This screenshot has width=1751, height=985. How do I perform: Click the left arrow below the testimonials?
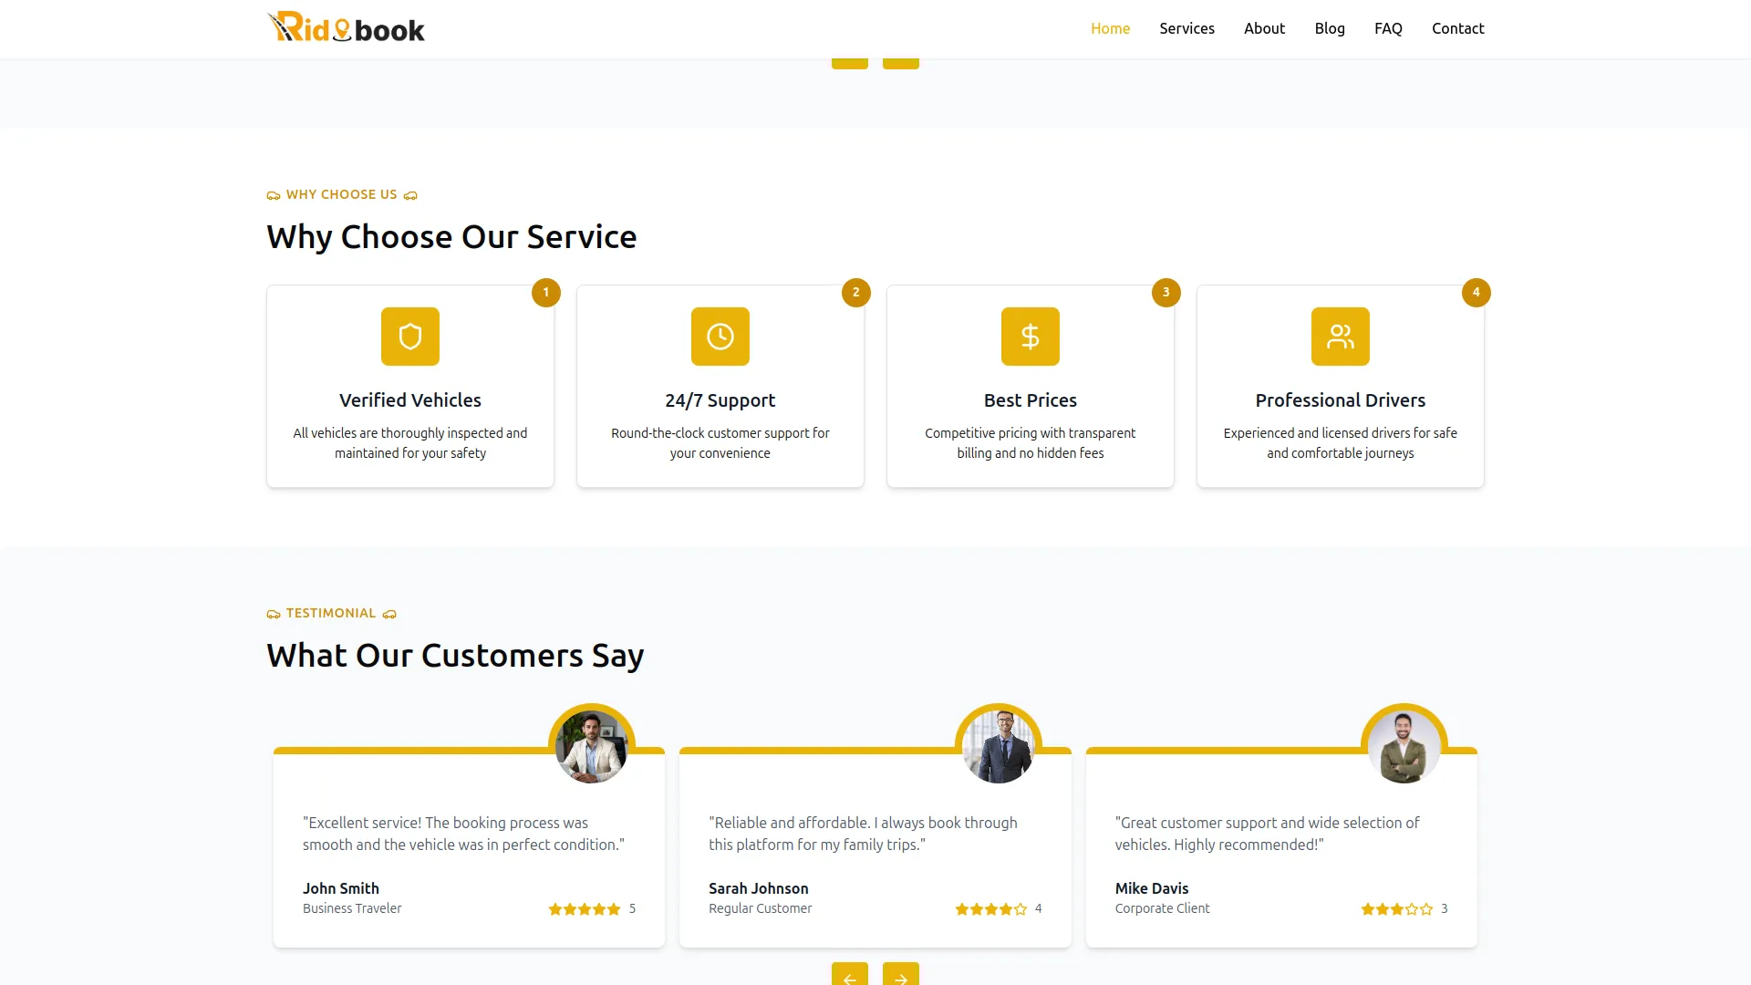(849, 976)
